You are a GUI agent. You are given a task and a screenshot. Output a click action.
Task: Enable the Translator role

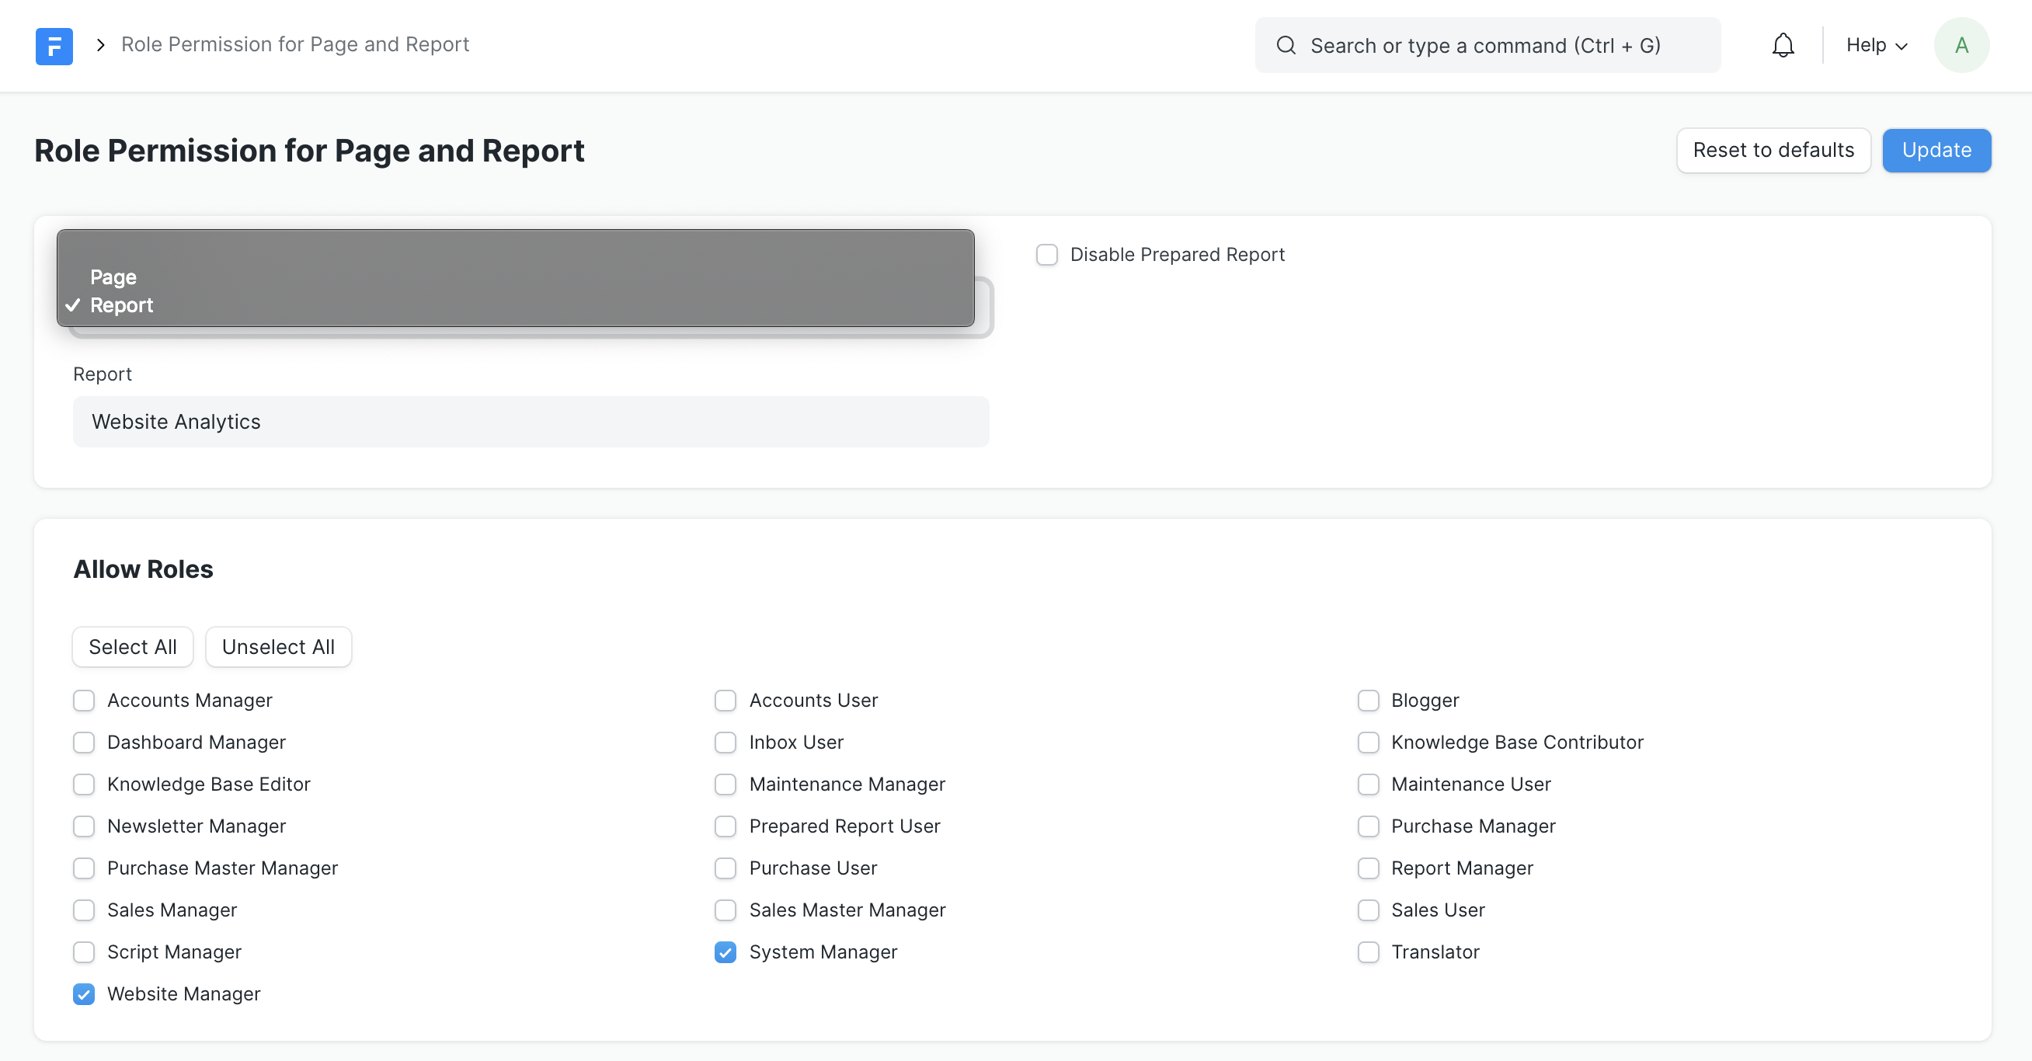coord(1368,952)
